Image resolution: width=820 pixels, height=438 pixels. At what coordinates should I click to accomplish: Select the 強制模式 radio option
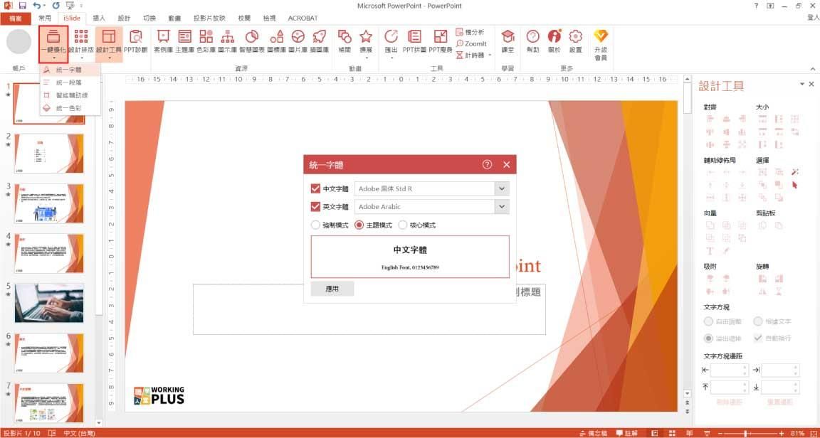316,225
